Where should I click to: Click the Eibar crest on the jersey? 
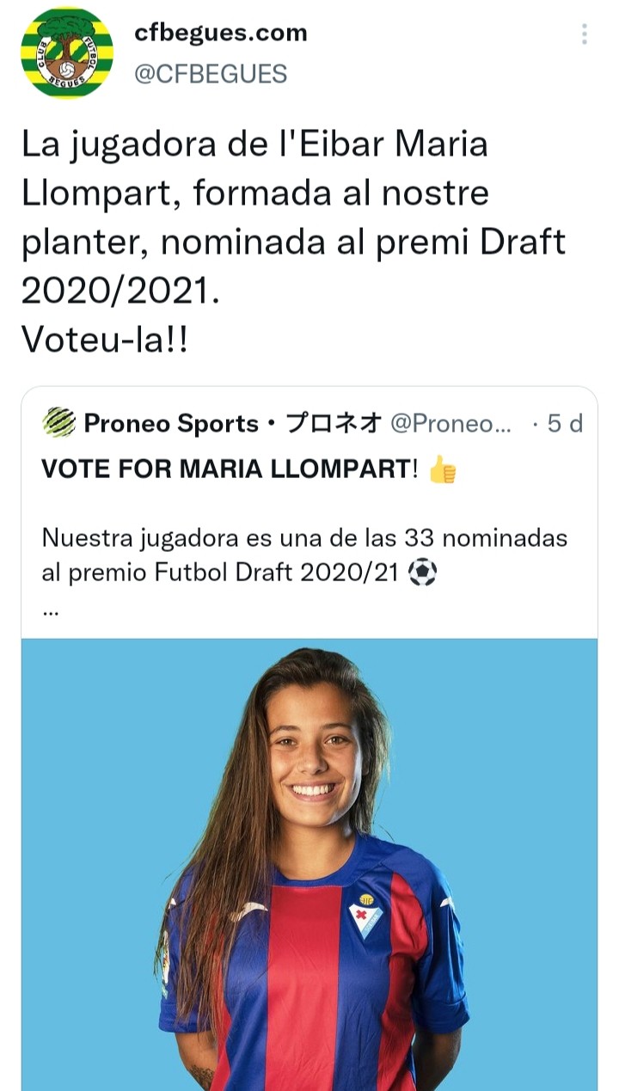[x=365, y=918]
